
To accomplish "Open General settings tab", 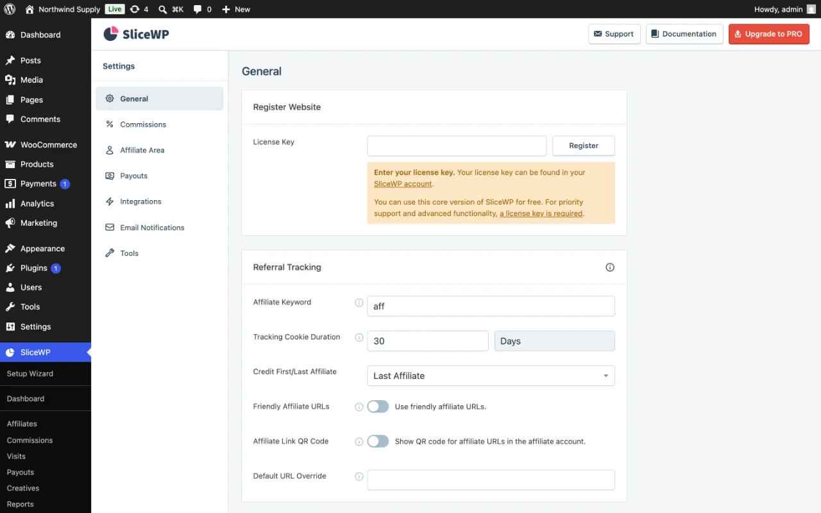I will pos(160,99).
